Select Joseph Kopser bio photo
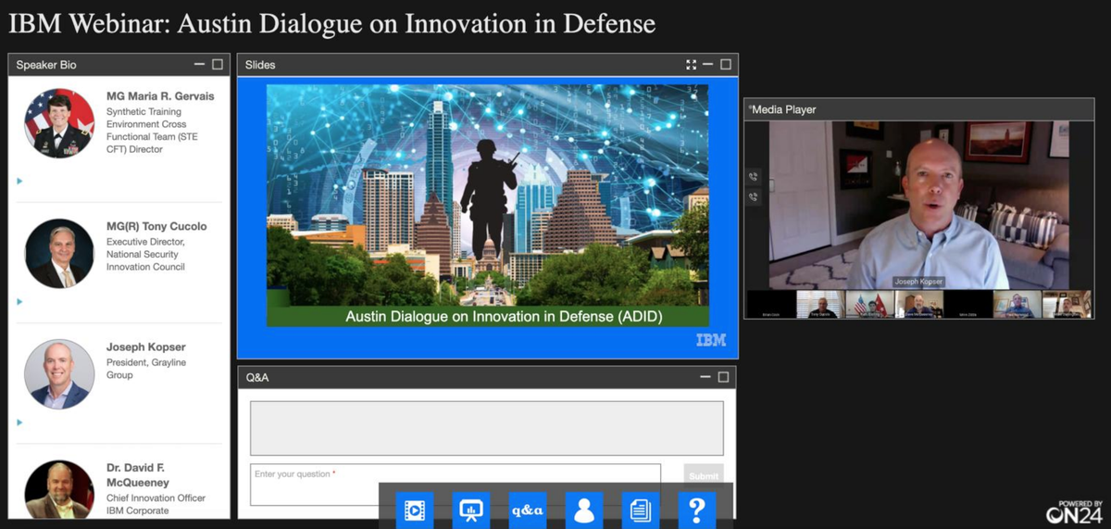The image size is (1111, 529). tap(59, 374)
